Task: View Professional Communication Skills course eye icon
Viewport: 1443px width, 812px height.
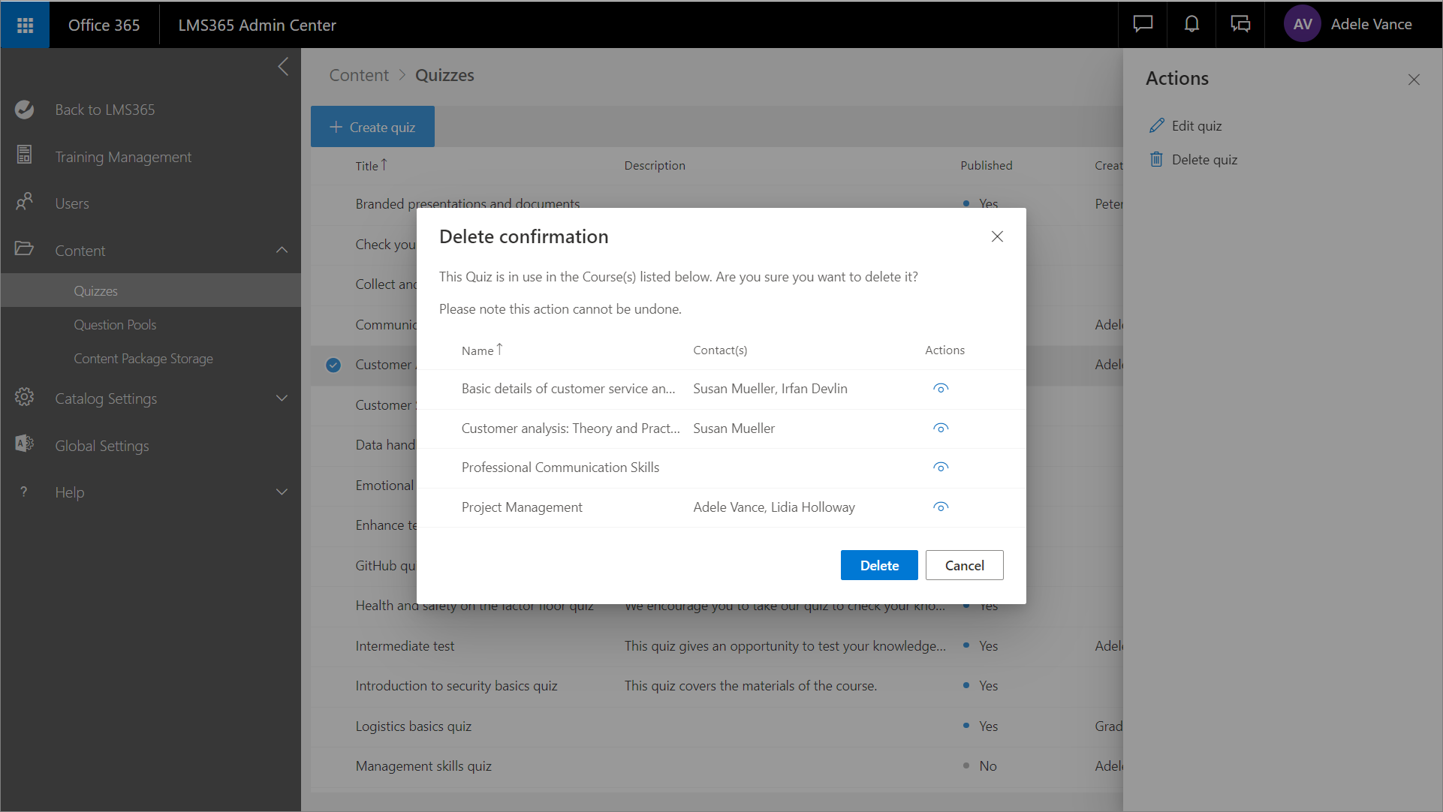Action: click(x=940, y=467)
